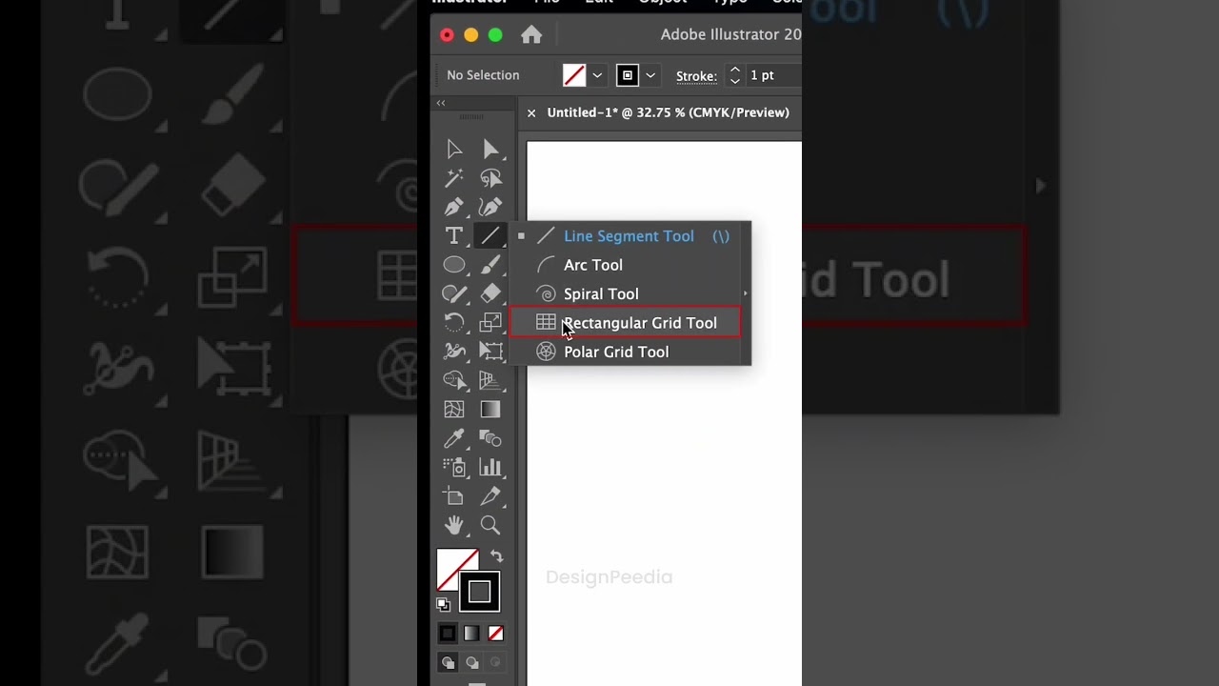Select the Rotate tool
Viewport: 1219px width, 686px height.
coord(454,322)
